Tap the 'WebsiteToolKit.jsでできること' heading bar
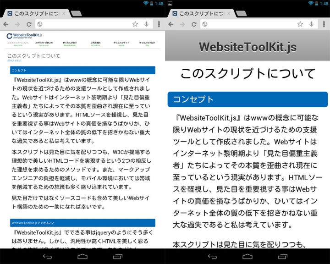This screenshot has width=330, height=264. coord(82,223)
